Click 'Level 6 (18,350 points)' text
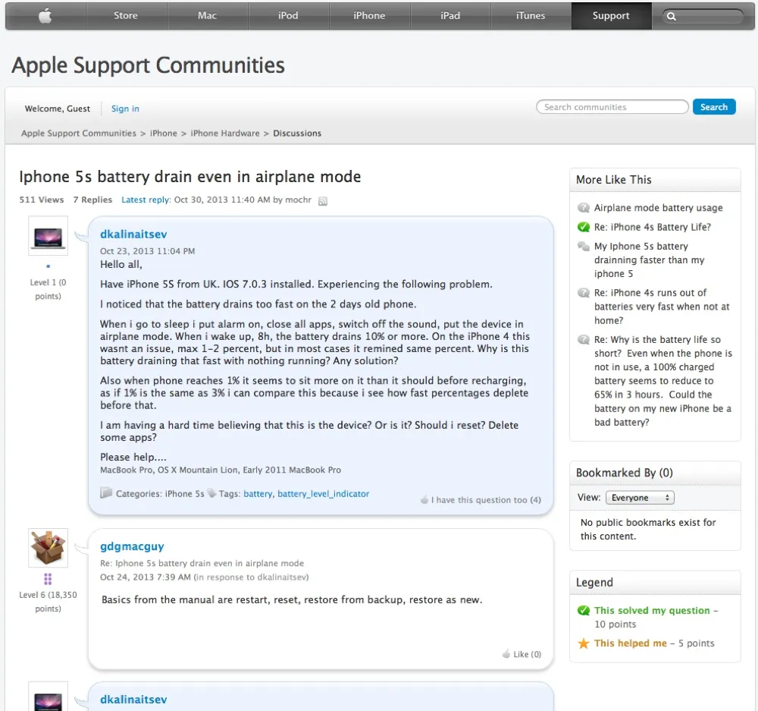This screenshot has width=758, height=711. click(x=48, y=602)
